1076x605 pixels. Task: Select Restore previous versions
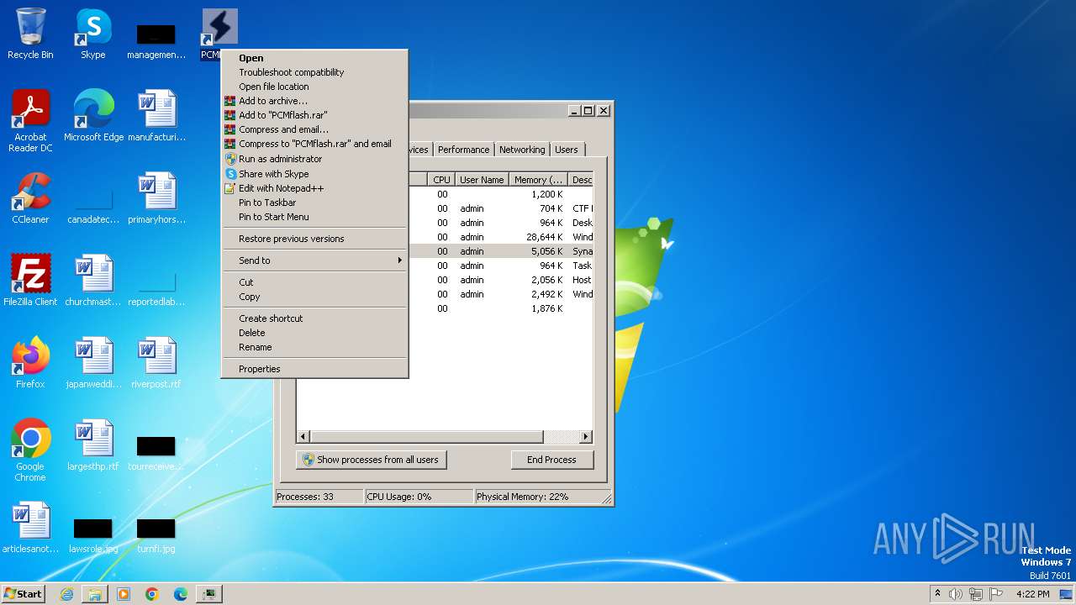314,239
